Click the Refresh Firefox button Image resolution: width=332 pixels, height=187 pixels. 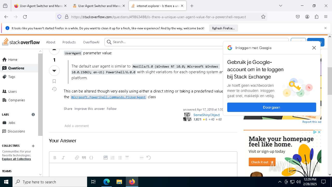223,28
